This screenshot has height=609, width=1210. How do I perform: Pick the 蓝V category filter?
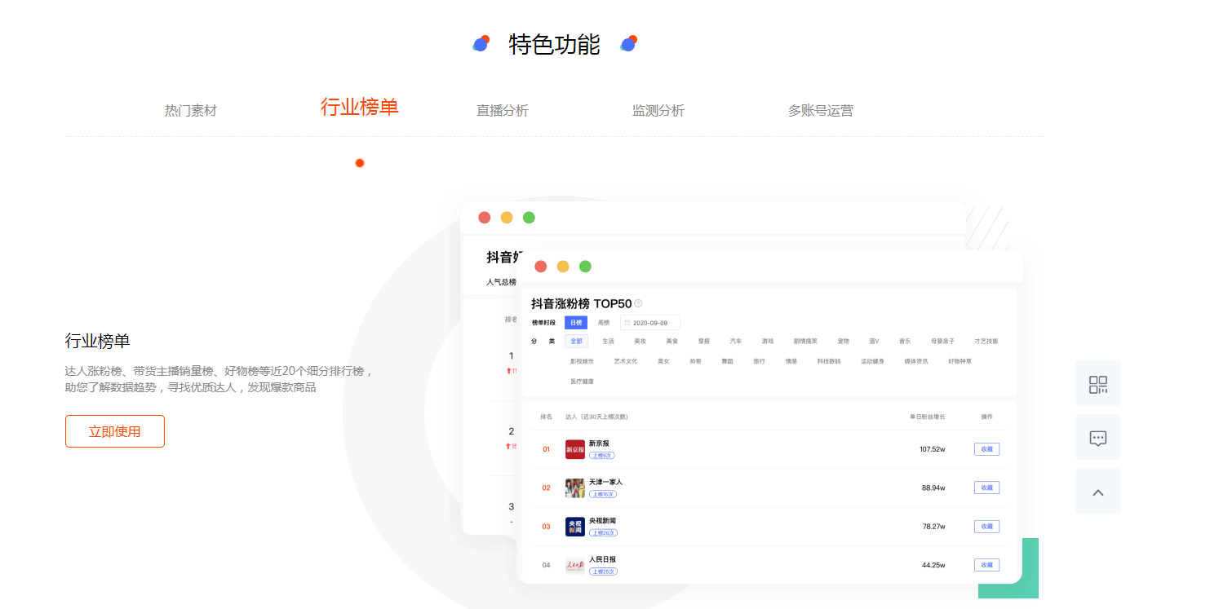click(x=875, y=342)
